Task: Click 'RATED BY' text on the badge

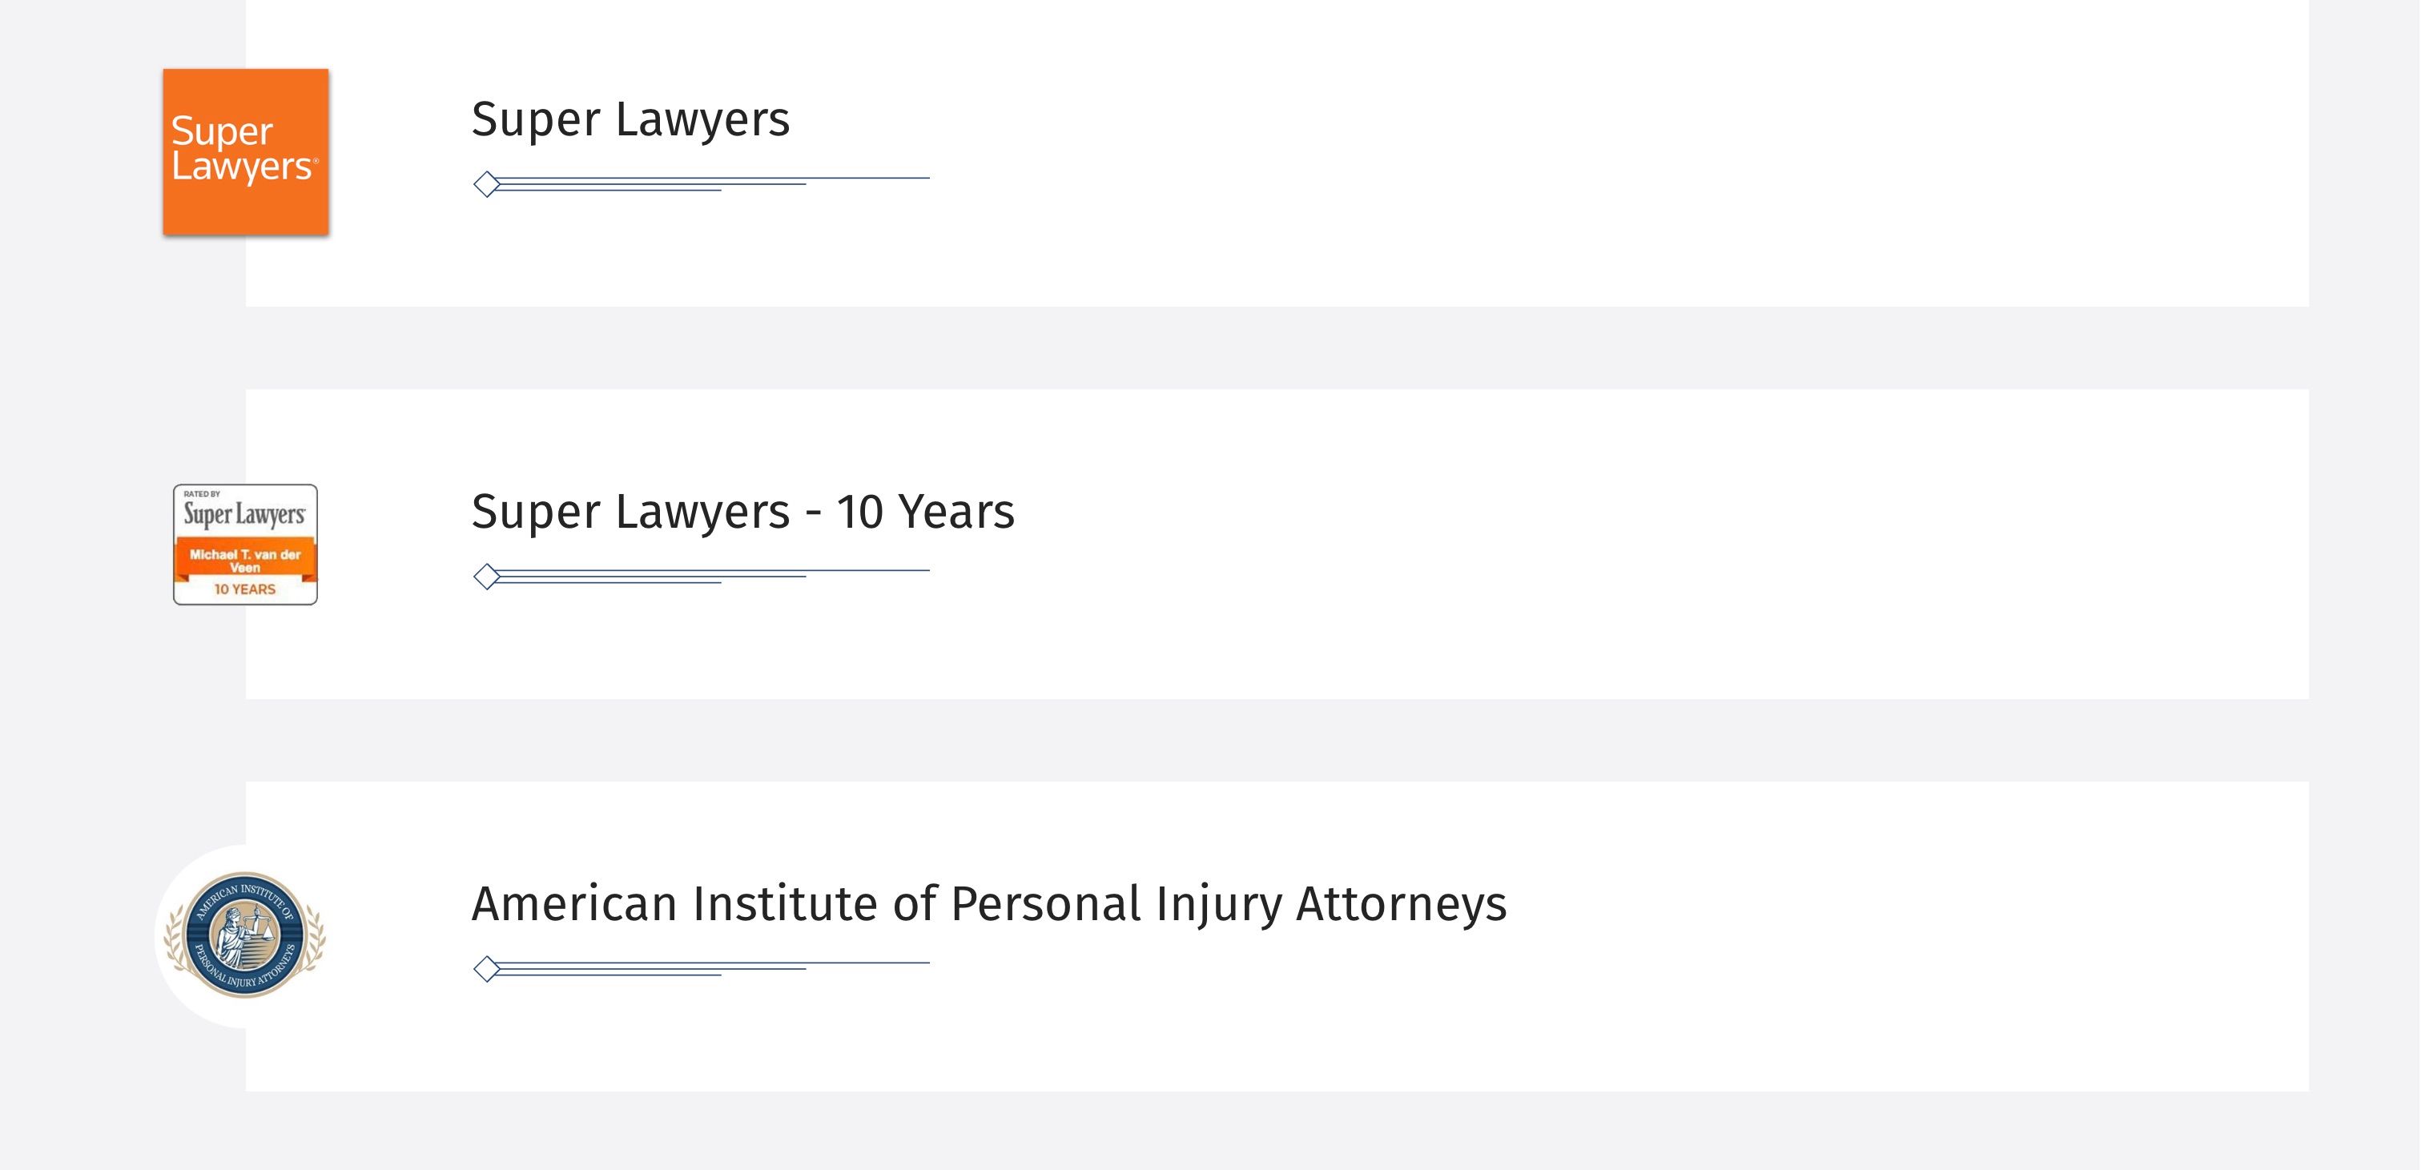Action: click(202, 494)
